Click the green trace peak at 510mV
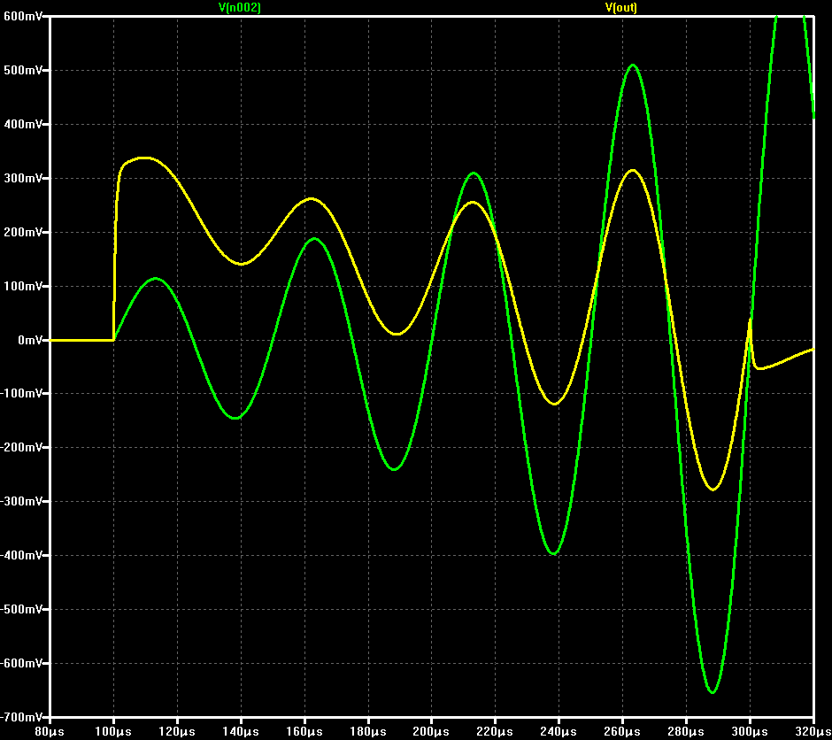 633,65
